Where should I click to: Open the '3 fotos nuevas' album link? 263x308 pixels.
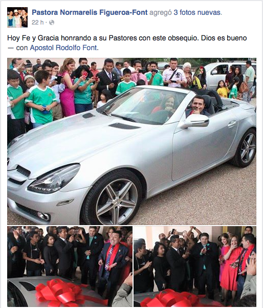[198, 12]
